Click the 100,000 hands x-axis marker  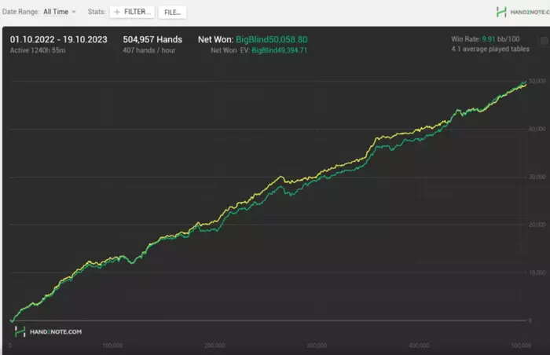(112, 346)
